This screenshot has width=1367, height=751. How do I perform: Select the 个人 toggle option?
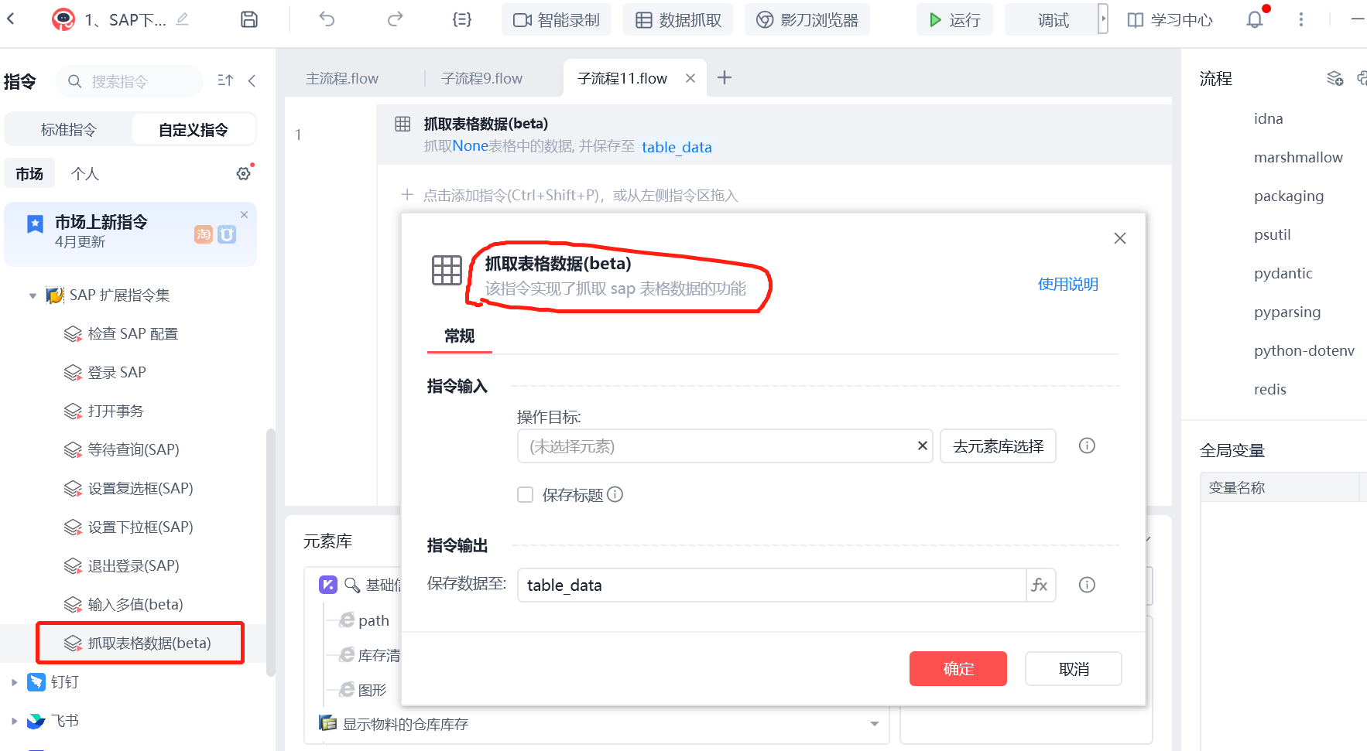tap(85, 174)
